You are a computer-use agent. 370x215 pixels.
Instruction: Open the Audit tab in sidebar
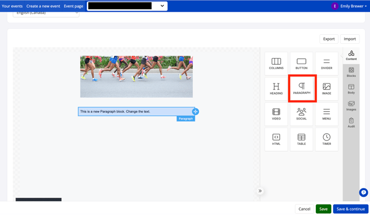coord(351,123)
